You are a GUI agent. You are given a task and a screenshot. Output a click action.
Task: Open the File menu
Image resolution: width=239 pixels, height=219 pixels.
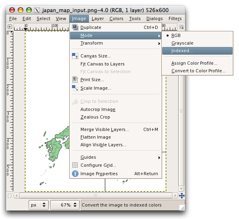[x=13, y=18]
